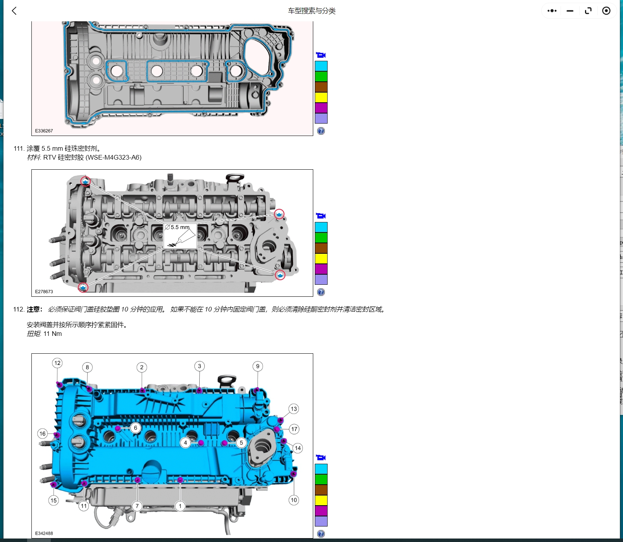Toggle the cyan highlight swatch beside the gasket image
This screenshot has height=542, width=623.
pos(321,67)
